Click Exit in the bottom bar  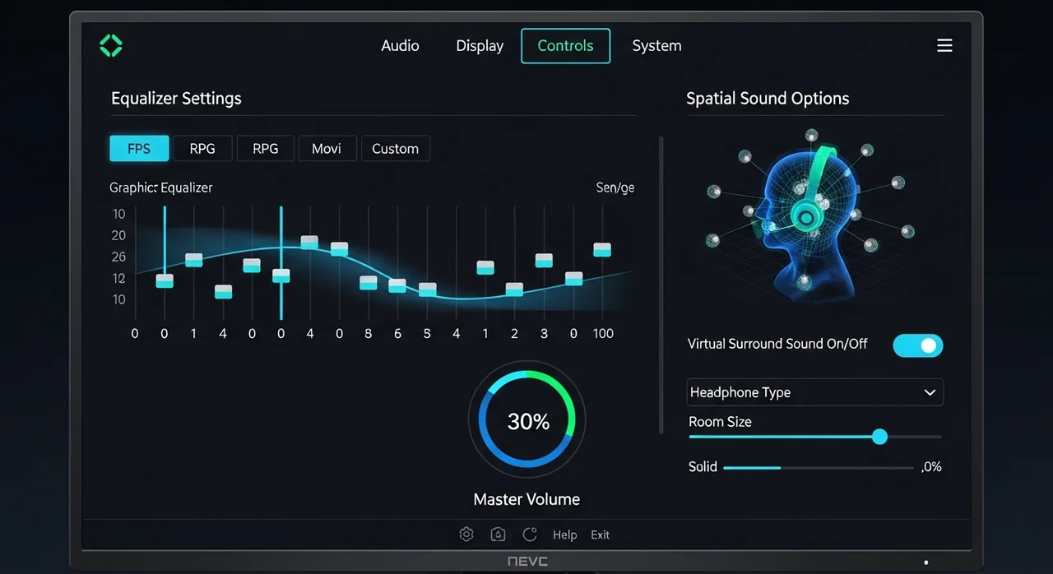[600, 535]
